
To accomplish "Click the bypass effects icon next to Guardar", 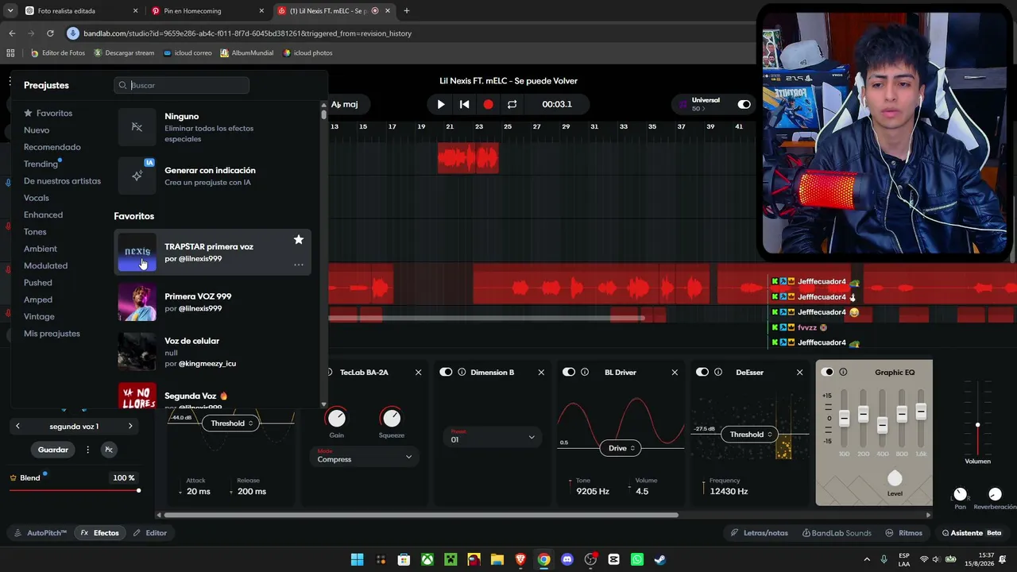I will (110, 450).
